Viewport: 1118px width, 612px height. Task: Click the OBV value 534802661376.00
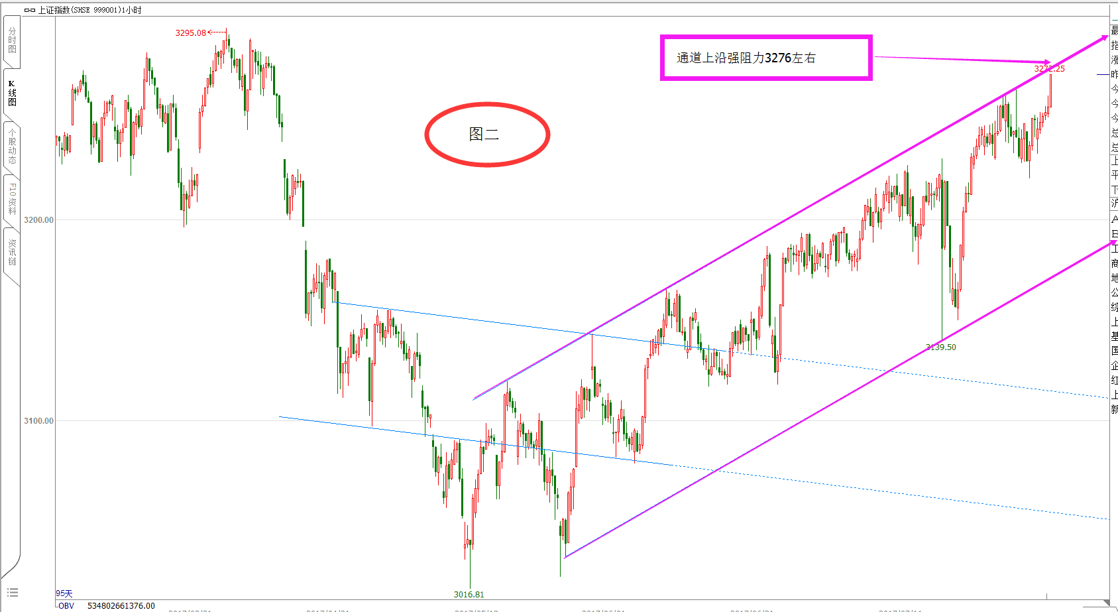coord(121,605)
